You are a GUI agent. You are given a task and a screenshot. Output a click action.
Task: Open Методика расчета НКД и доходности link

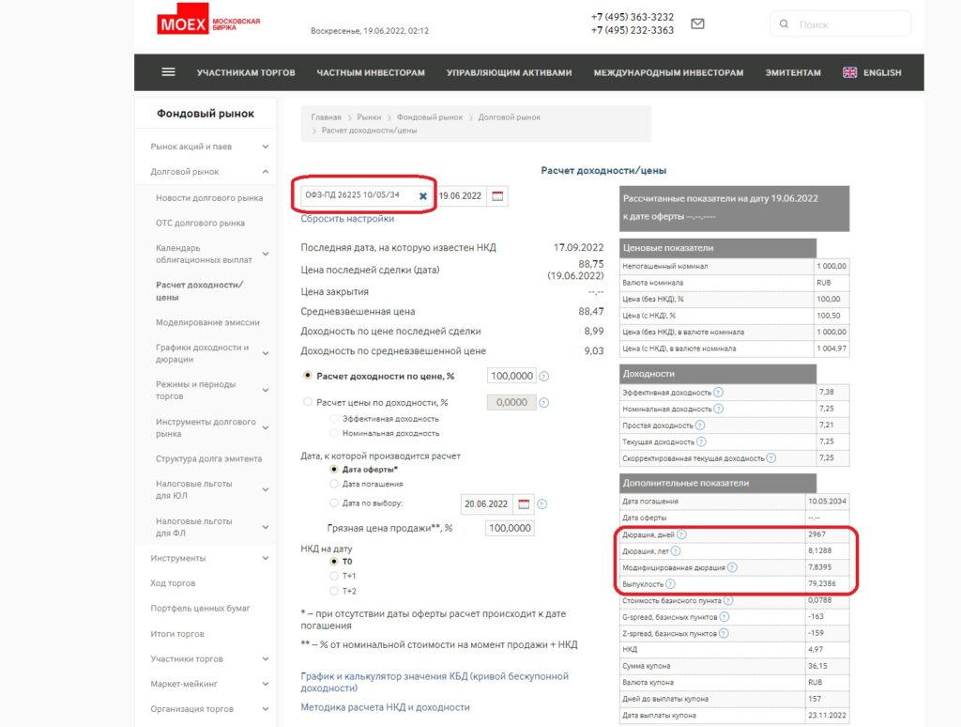coord(385,707)
